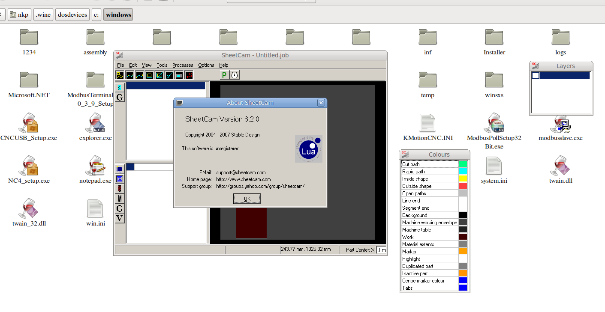Go to the .wine breadcrumb folder
This screenshot has width=605, height=312.
pyautogui.click(x=43, y=15)
